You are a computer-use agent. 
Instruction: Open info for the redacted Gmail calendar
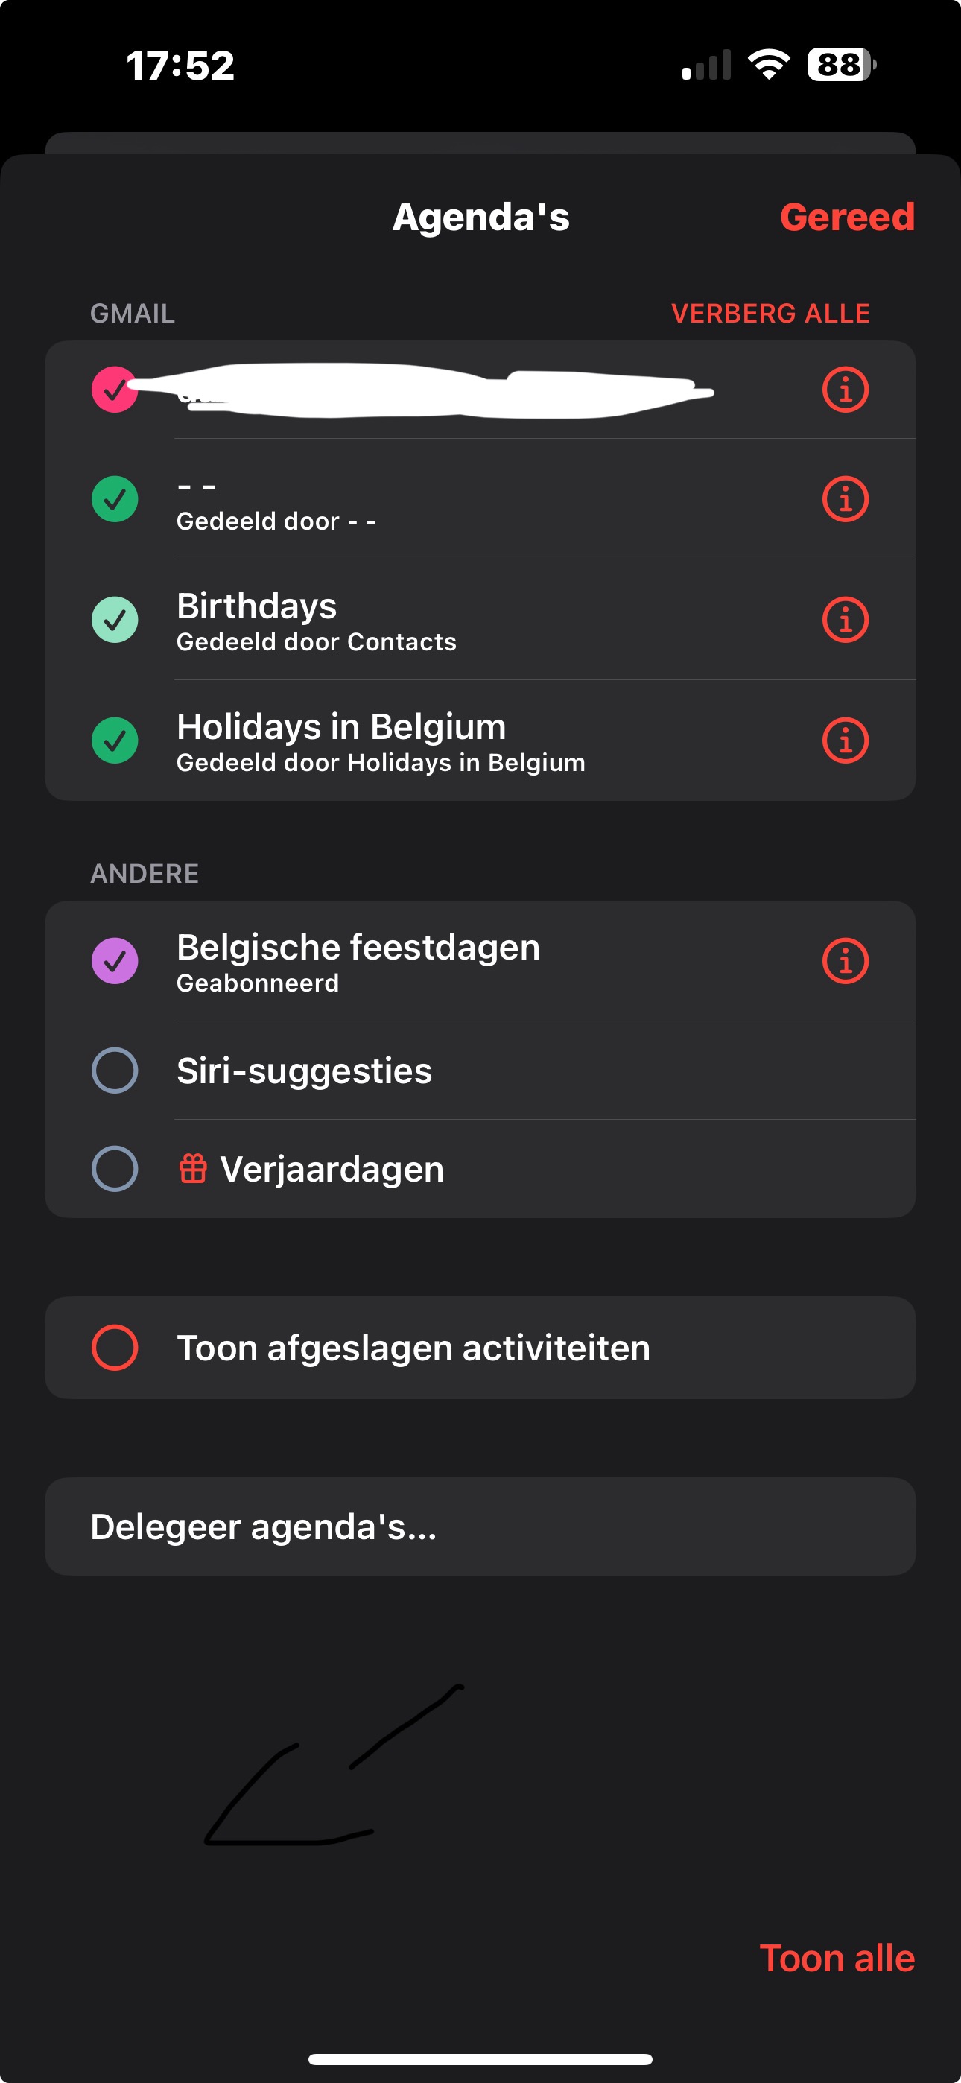(x=846, y=390)
